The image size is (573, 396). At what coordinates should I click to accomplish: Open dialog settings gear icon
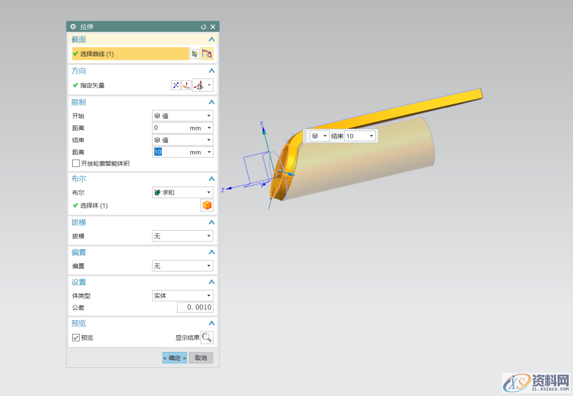click(x=73, y=27)
